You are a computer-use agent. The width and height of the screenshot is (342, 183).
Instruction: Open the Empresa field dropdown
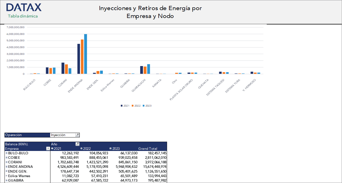pos(48,148)
